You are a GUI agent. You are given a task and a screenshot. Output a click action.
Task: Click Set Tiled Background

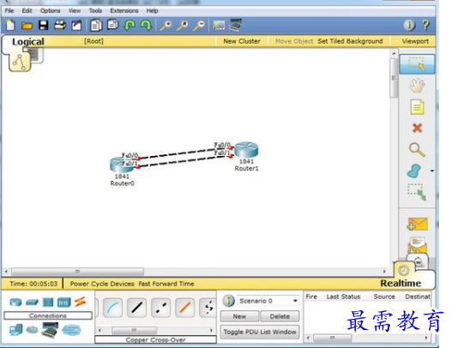(x=350, y=41)
